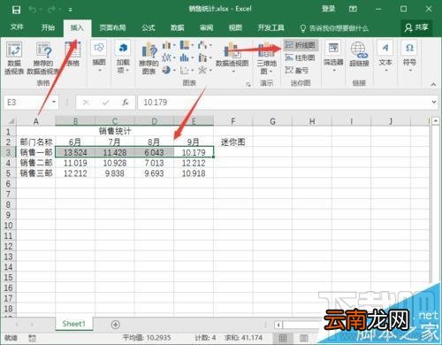Switch to the 公式 (Formulas) tab
This screenshot has width=442, height=345.
pyautogui.click(x=149, y=27)
